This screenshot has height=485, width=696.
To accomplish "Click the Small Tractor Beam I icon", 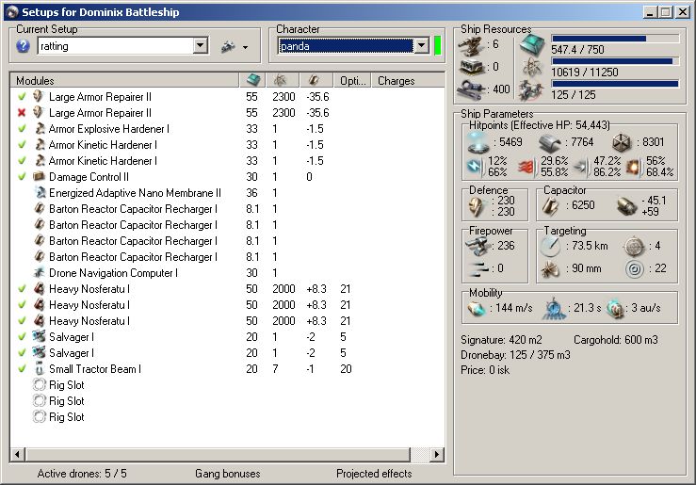I will pos(40,369).
